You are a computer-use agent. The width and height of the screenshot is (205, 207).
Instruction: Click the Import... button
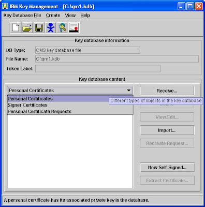coord(167,130)
